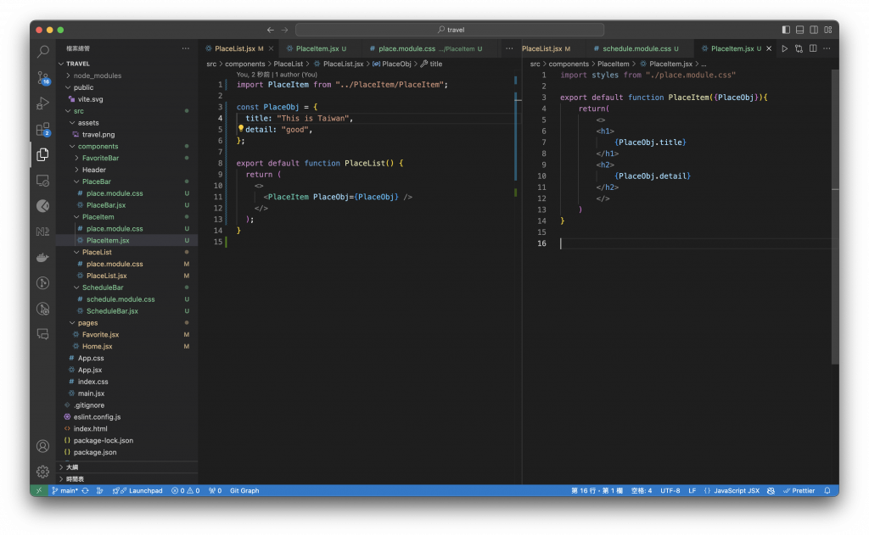869x536 pixels.
Task: Click the sync changes icon in status bar
Action: 86,490
